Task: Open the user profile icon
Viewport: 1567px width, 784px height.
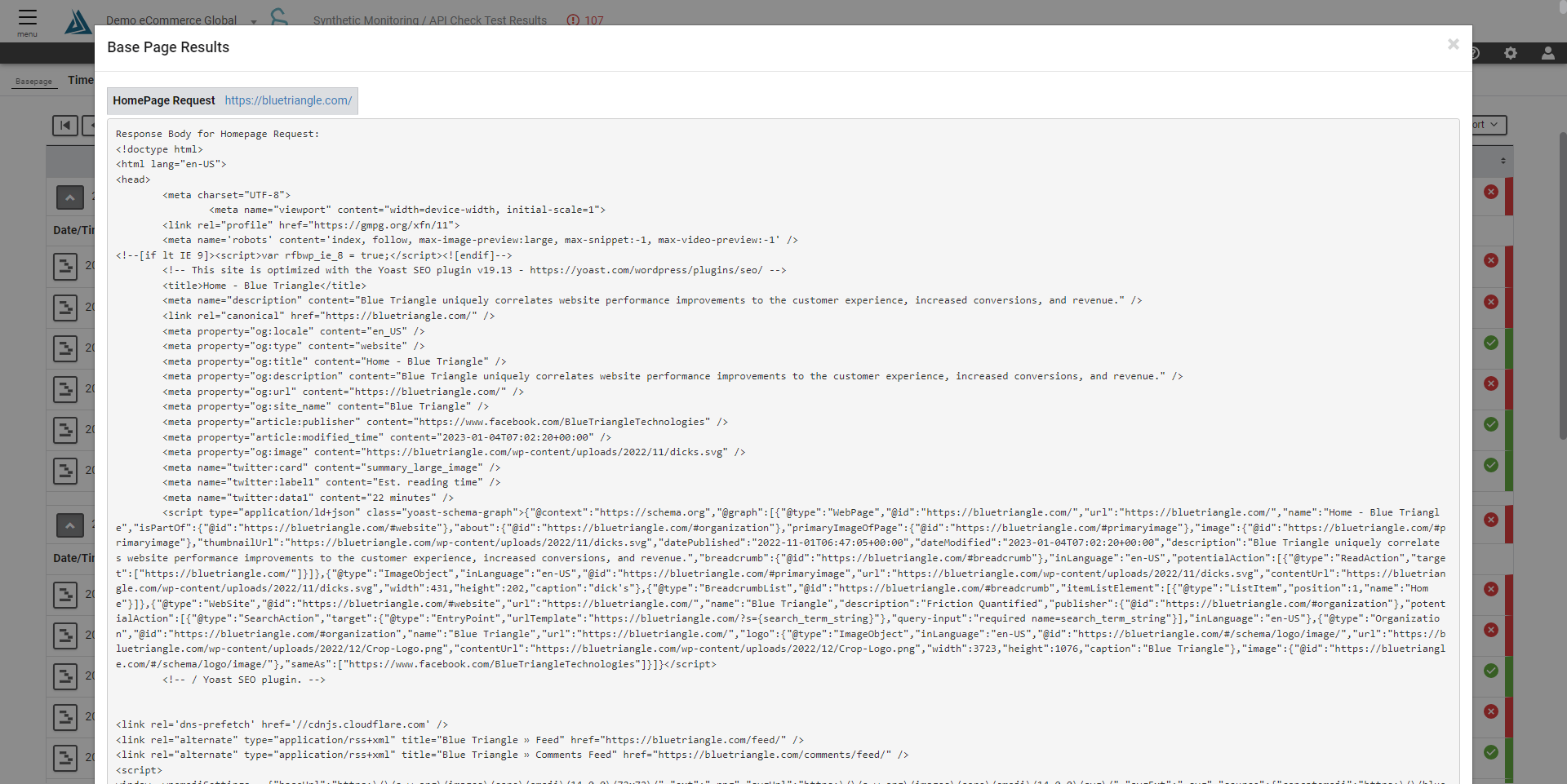Action: click(x=1547, y=53)
